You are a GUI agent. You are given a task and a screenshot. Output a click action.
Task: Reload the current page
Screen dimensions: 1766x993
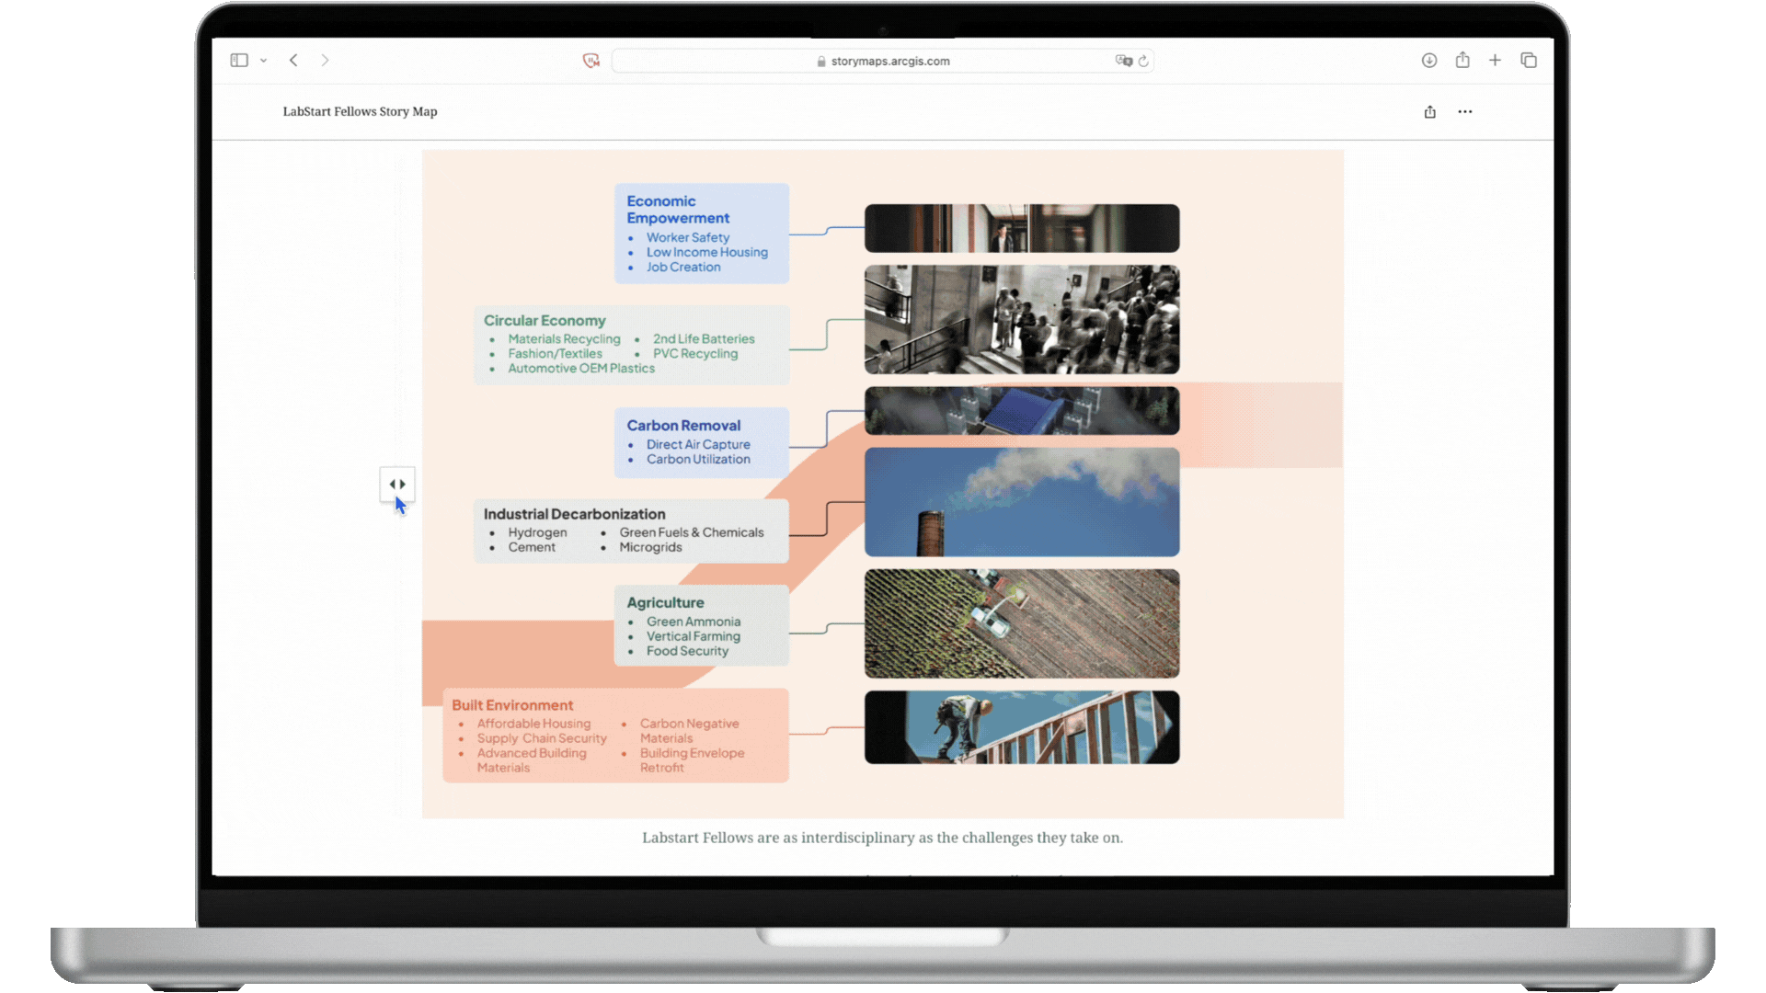click(x=1143, y=61)
